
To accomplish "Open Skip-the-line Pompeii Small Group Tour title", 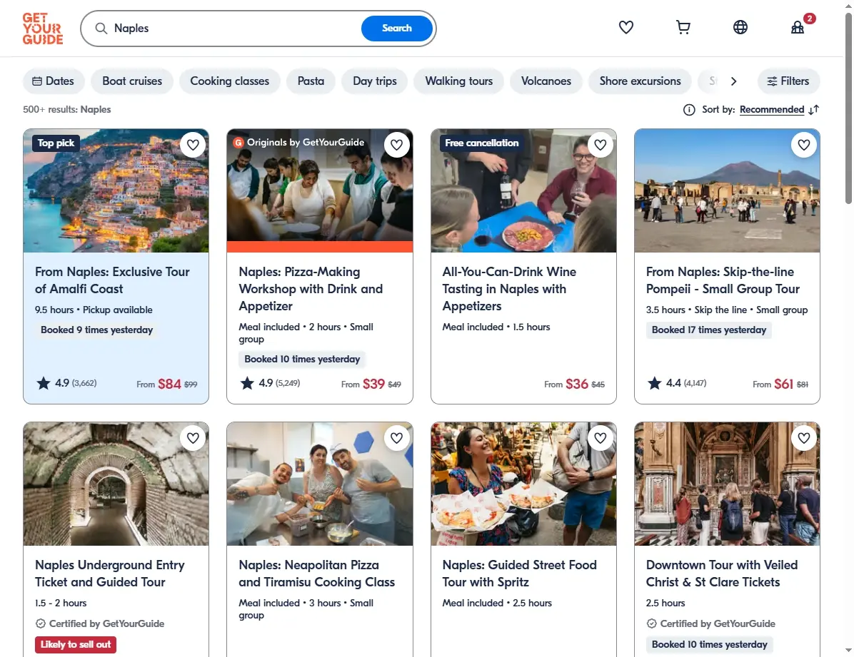I will click(723, 280).
